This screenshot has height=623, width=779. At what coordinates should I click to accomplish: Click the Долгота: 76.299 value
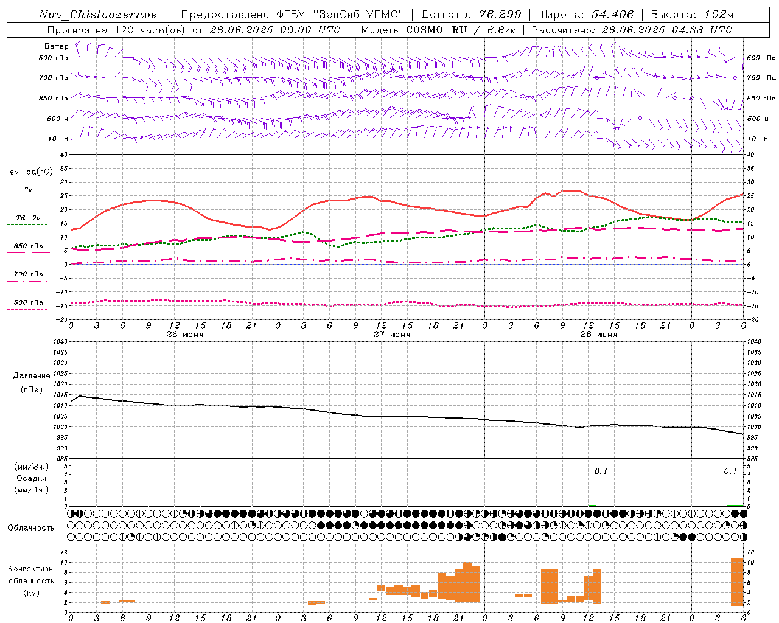pos(471,15)
